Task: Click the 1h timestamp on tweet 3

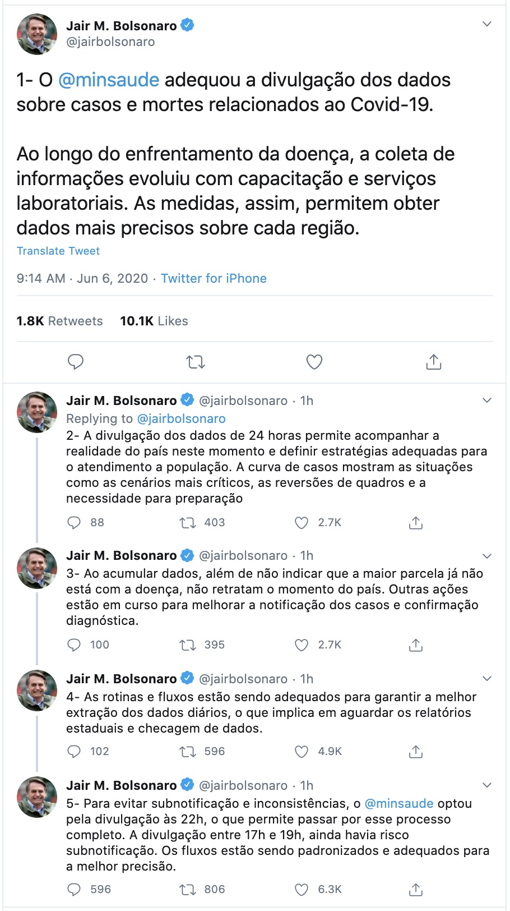Action: 307,555
